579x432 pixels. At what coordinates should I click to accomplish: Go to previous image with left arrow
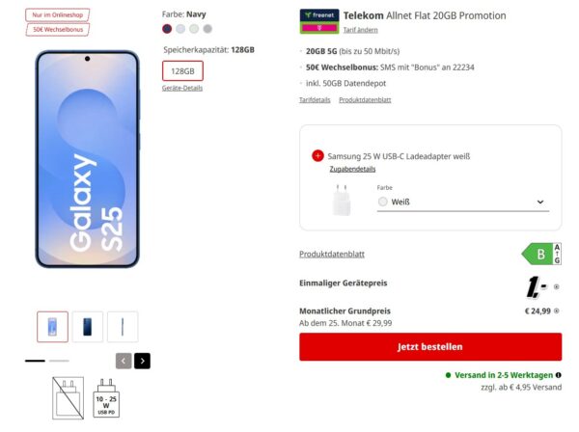(x=124, y=361)
